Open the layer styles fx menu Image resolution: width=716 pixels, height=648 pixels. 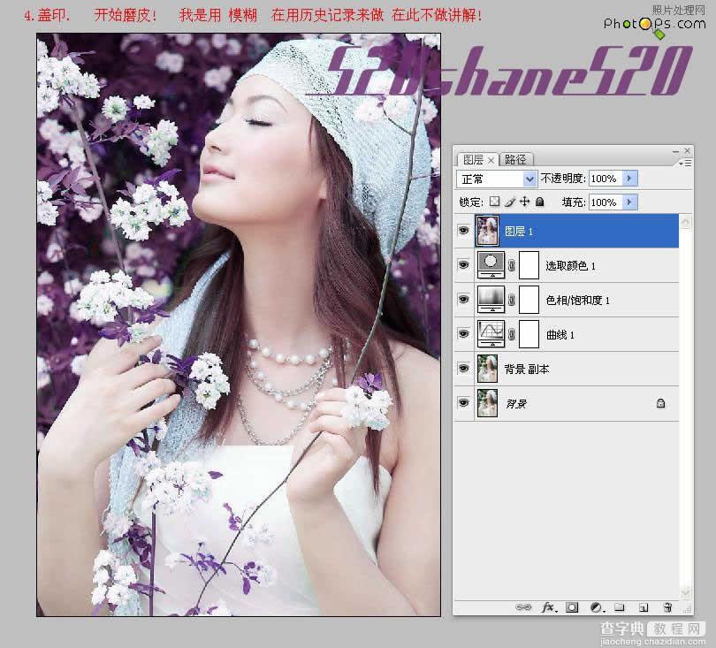coord(548,607)
